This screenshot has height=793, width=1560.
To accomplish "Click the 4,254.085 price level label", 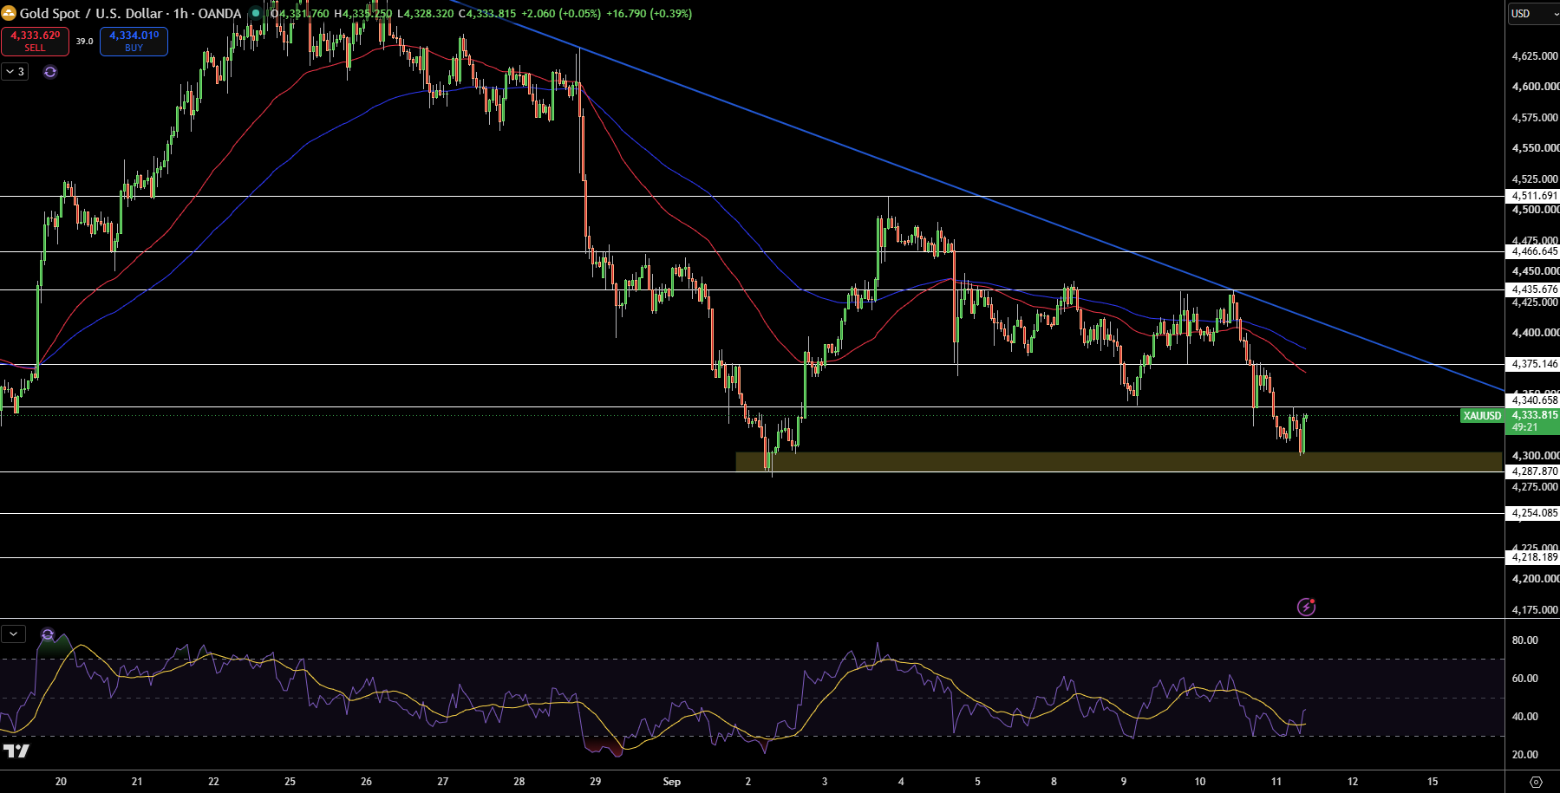I will pos(1534,513).
